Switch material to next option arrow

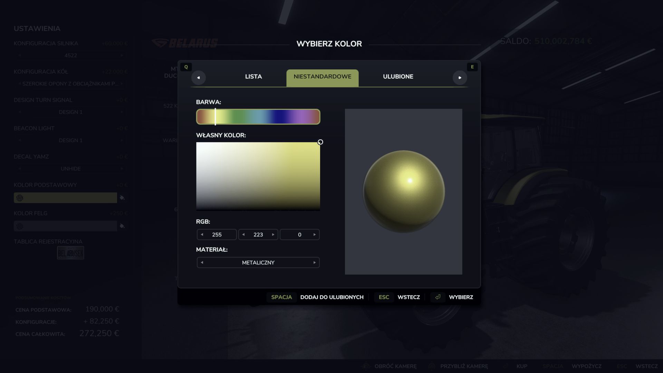[x=315, y=262]
